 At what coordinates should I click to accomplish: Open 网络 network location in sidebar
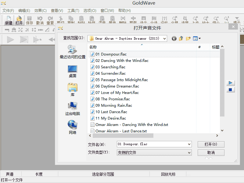72,125
